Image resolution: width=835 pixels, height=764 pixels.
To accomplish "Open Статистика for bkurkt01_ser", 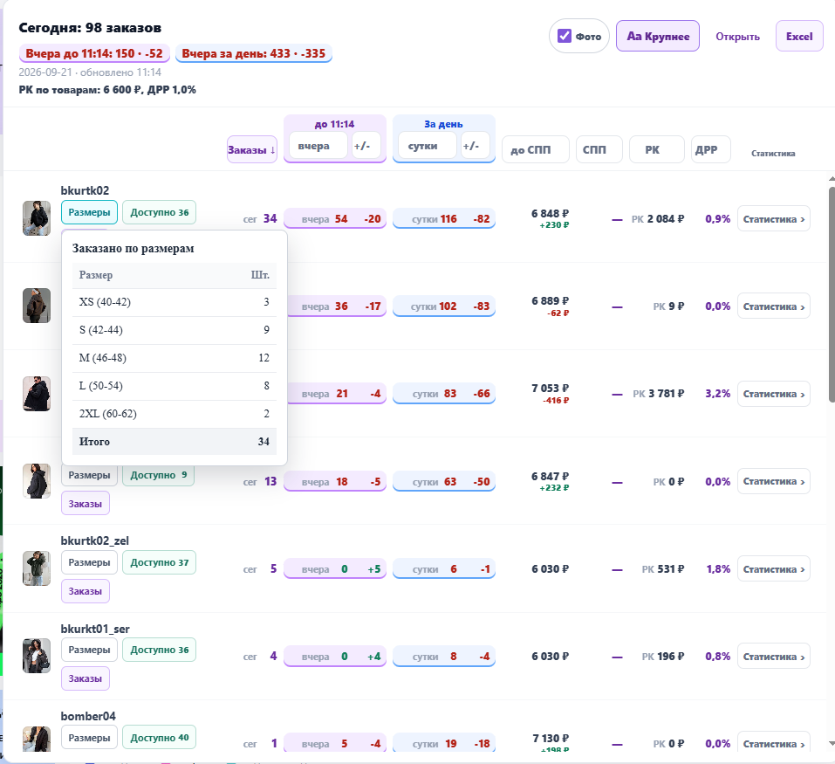I will pos(773,657).
